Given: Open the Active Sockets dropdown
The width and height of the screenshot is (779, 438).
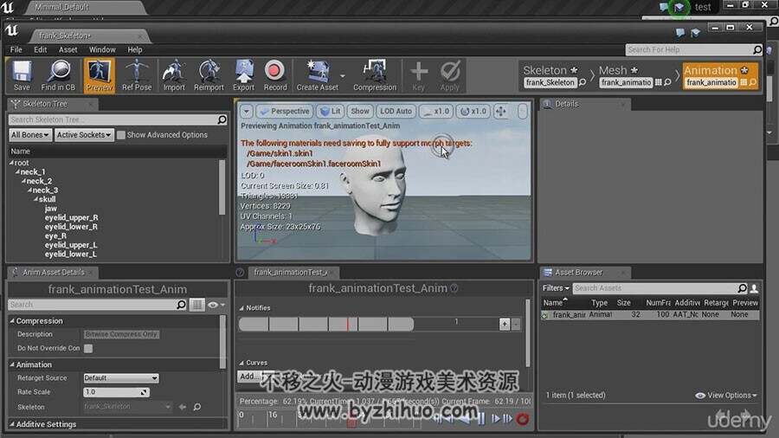Looking at the screenshot, I should click(84, 135).
